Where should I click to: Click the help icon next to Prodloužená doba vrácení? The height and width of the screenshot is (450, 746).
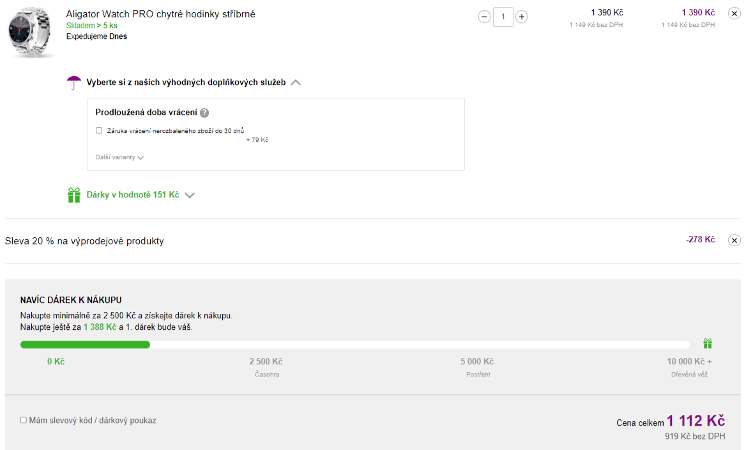(x=204, y=113)
